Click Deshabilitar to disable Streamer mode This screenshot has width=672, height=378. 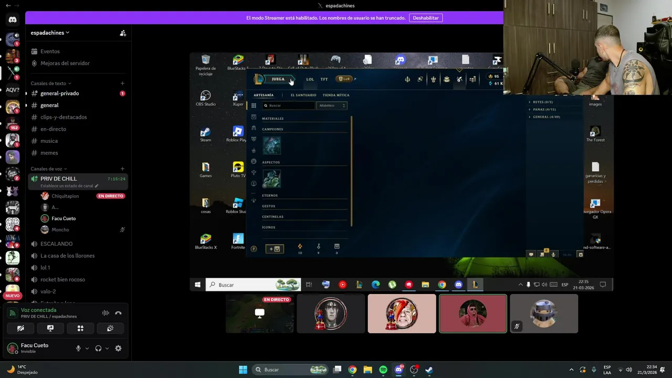click(426, 18)
